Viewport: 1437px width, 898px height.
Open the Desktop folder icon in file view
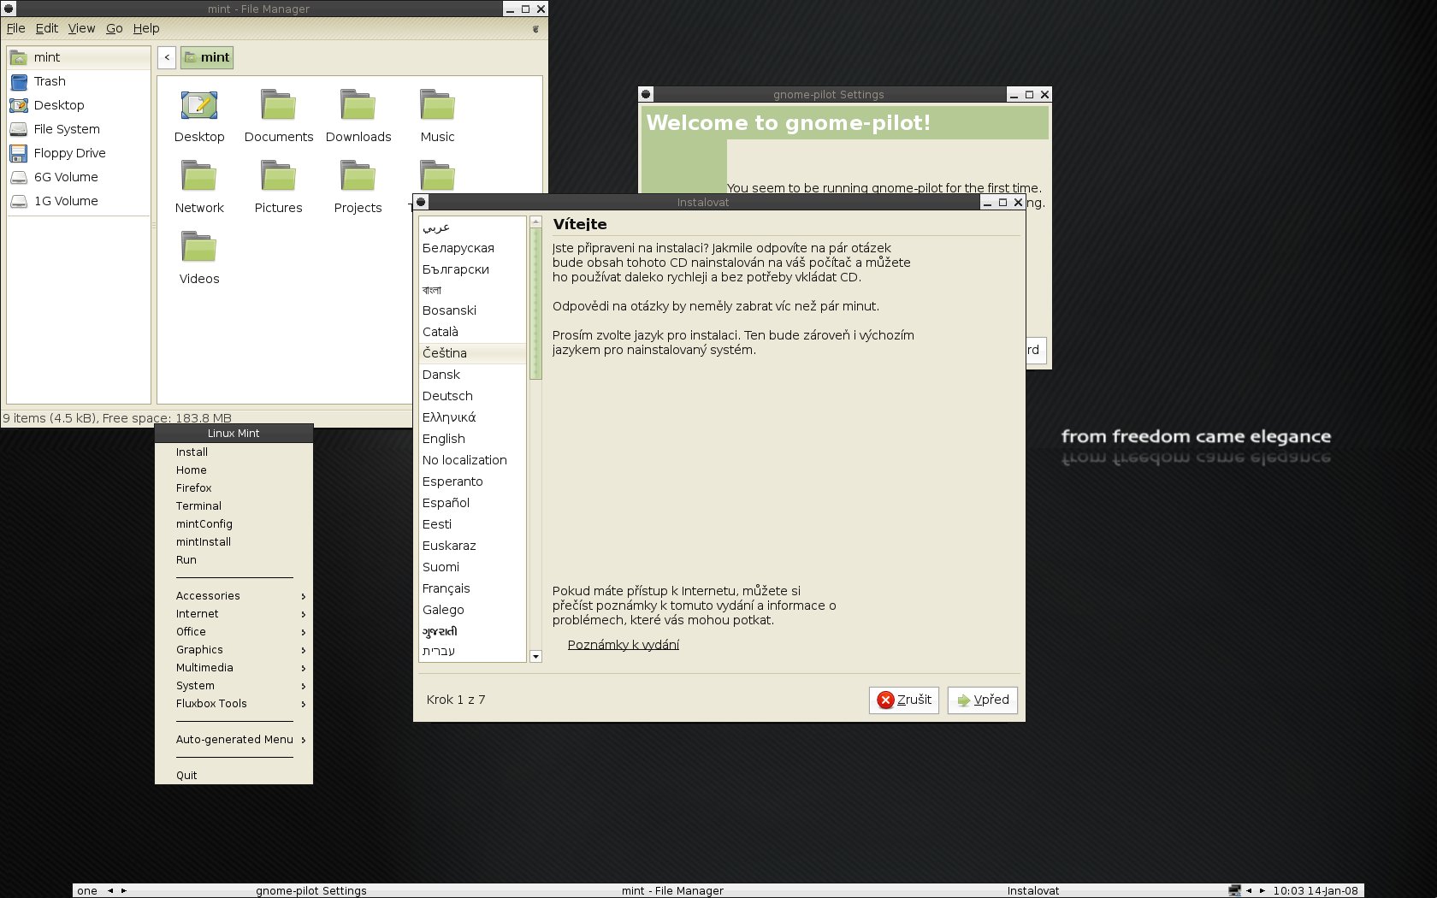point(199,105)
